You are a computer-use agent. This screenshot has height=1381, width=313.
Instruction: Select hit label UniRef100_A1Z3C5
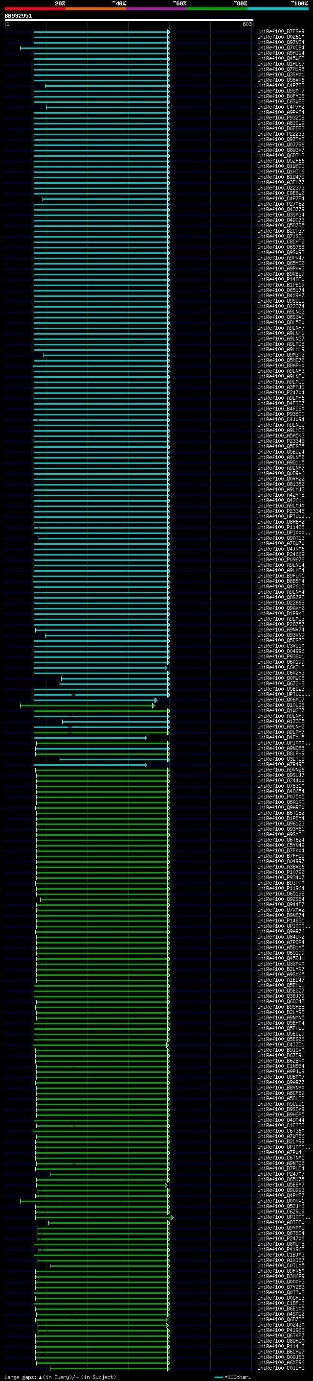[x=281, y=722]
